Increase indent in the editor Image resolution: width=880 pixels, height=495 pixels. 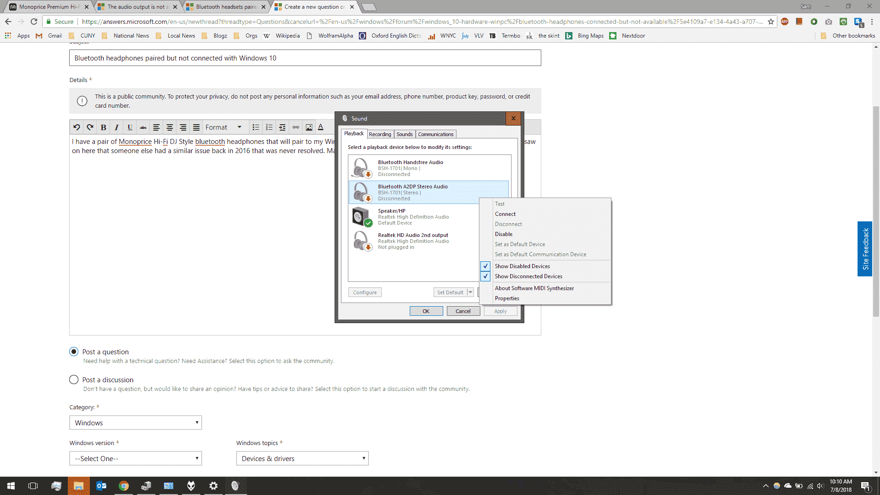[282, 127]
